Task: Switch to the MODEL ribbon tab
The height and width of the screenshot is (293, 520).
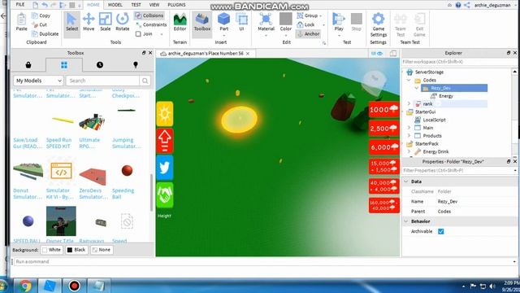Action: [115, 5]
